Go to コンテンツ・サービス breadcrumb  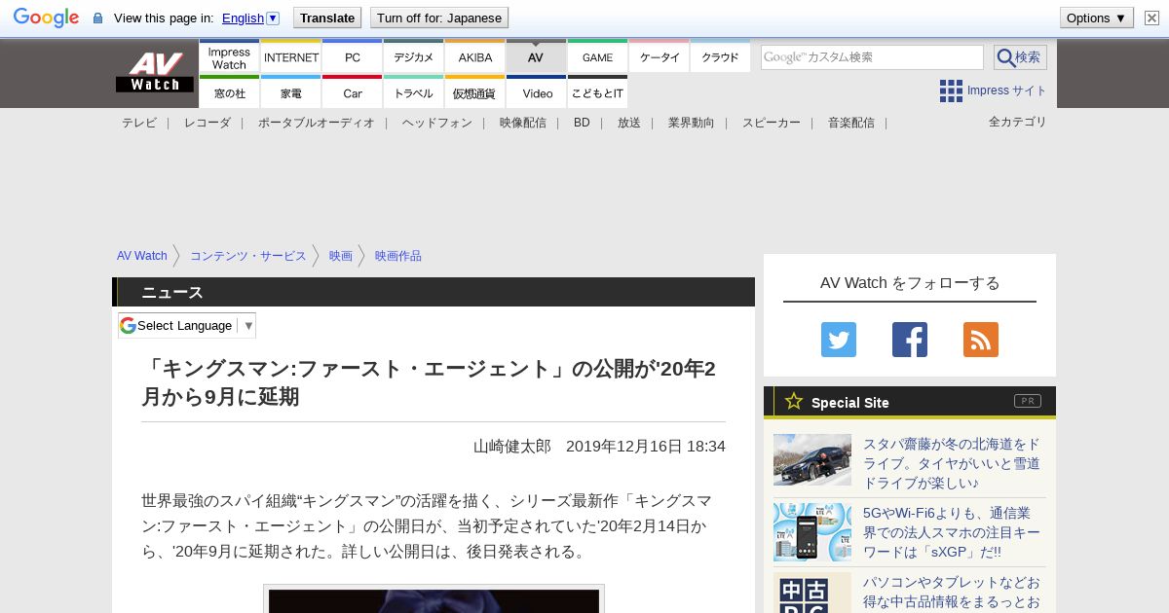coord(247,256)
